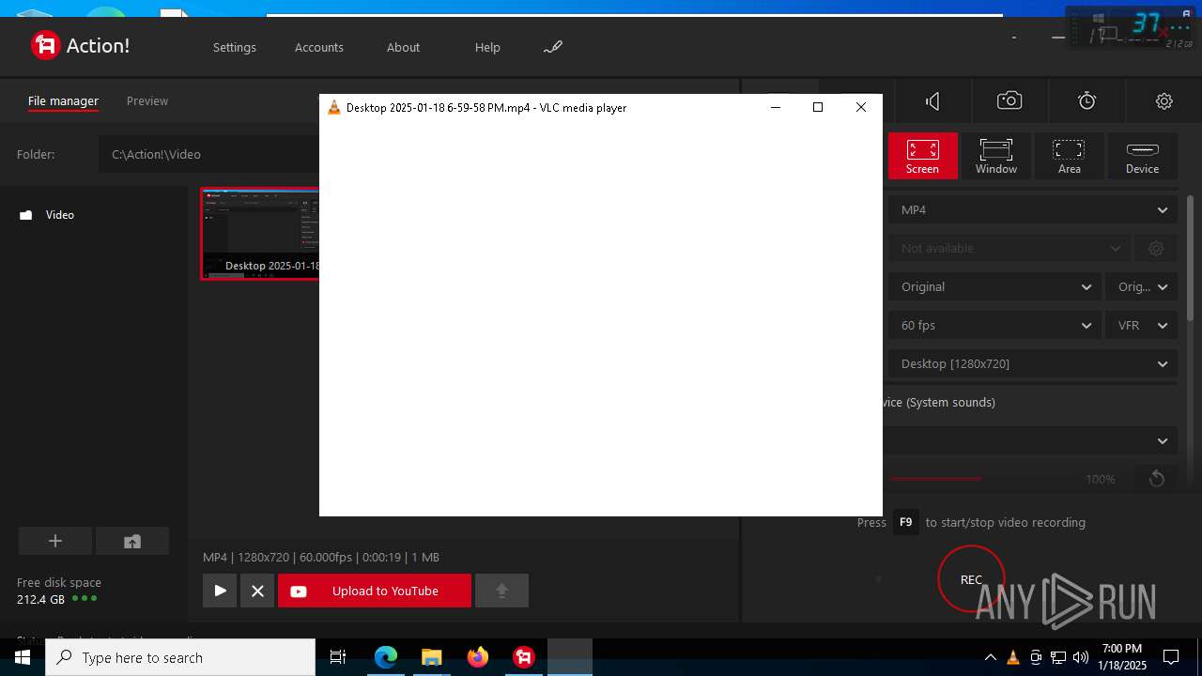
Task: Select Device recording mode
Action: (1142, 156)
